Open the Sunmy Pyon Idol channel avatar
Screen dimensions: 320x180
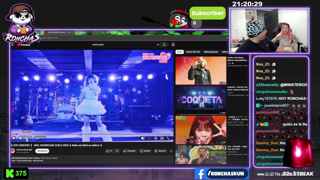point(13,150)
